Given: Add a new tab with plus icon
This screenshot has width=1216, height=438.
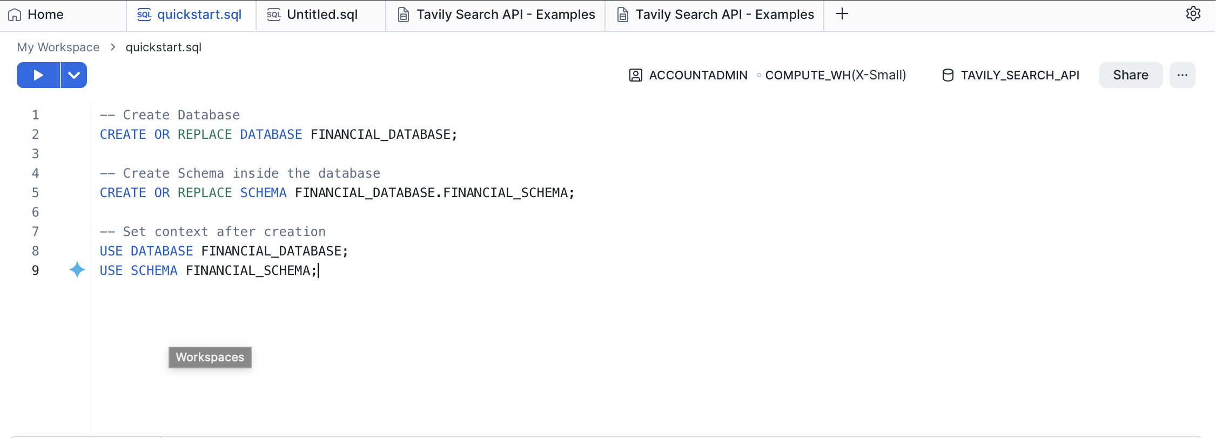Looking at the screenshot, I should [x=842, y=14].
